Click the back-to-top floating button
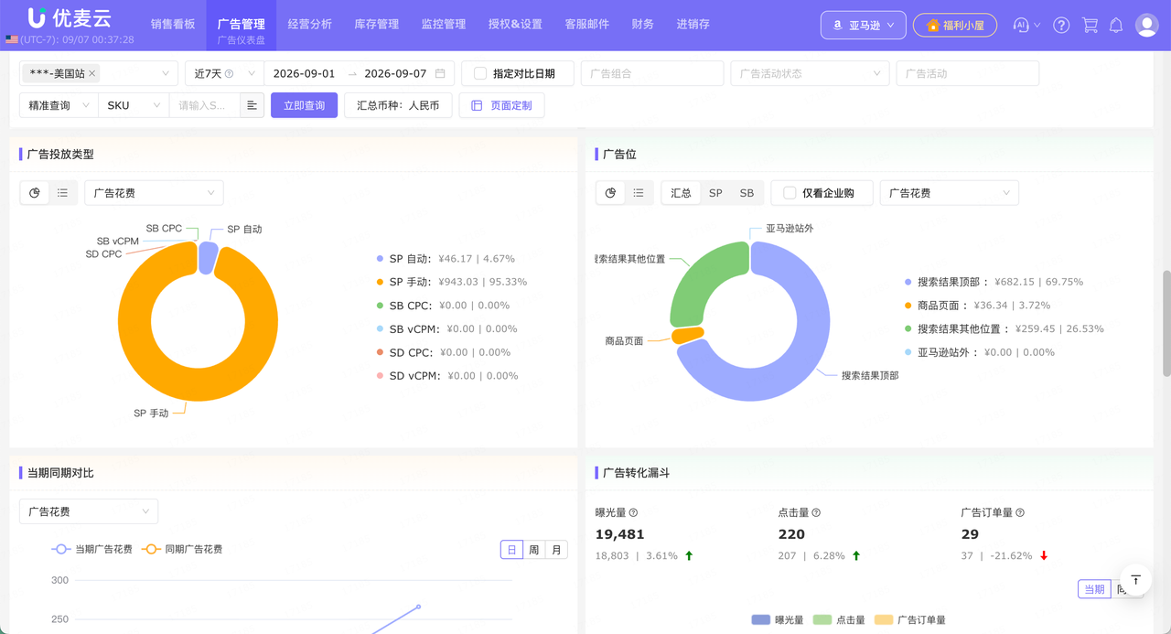 click(x=1135, y=580)
